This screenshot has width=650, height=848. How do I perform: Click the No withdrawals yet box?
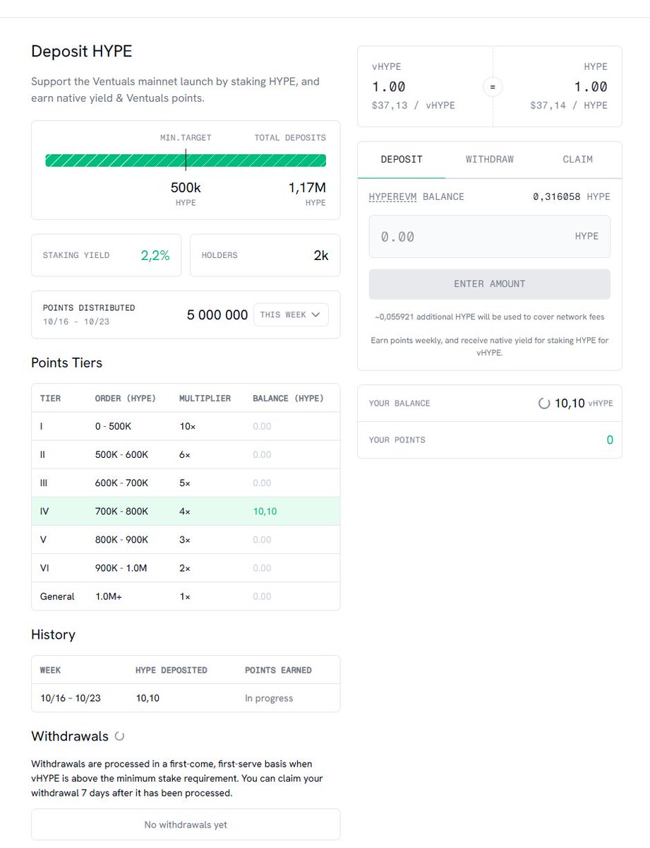(x=186, y=825)
